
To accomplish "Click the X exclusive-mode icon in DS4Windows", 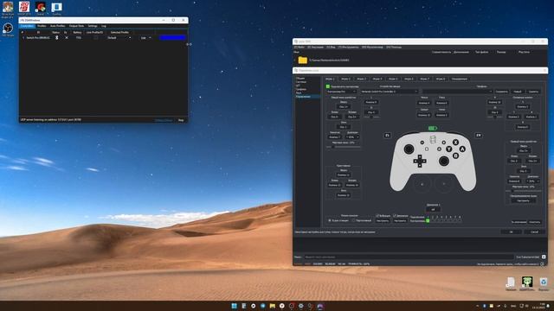I will (x=67, y=37).
